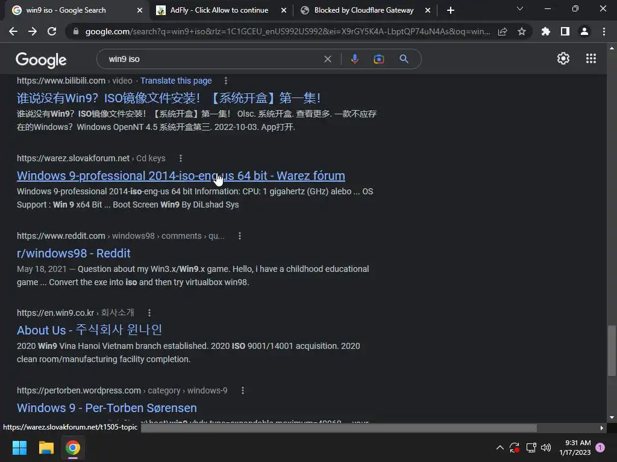
Task: Open the Chrome profile menu
Action: point(584,31)
